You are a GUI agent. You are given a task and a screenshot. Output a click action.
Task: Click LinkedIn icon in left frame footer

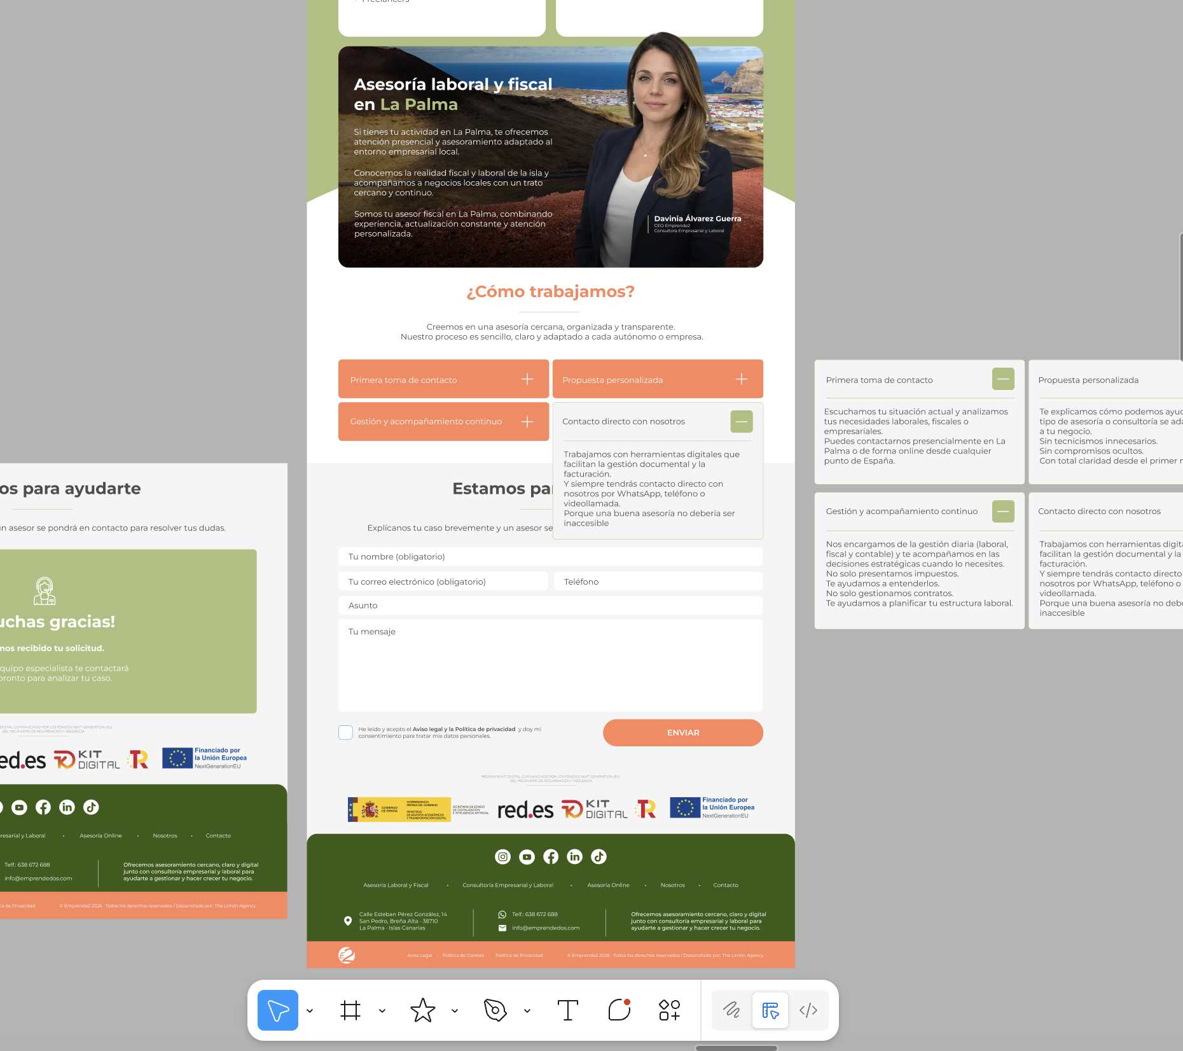click(x=67, y=807)
